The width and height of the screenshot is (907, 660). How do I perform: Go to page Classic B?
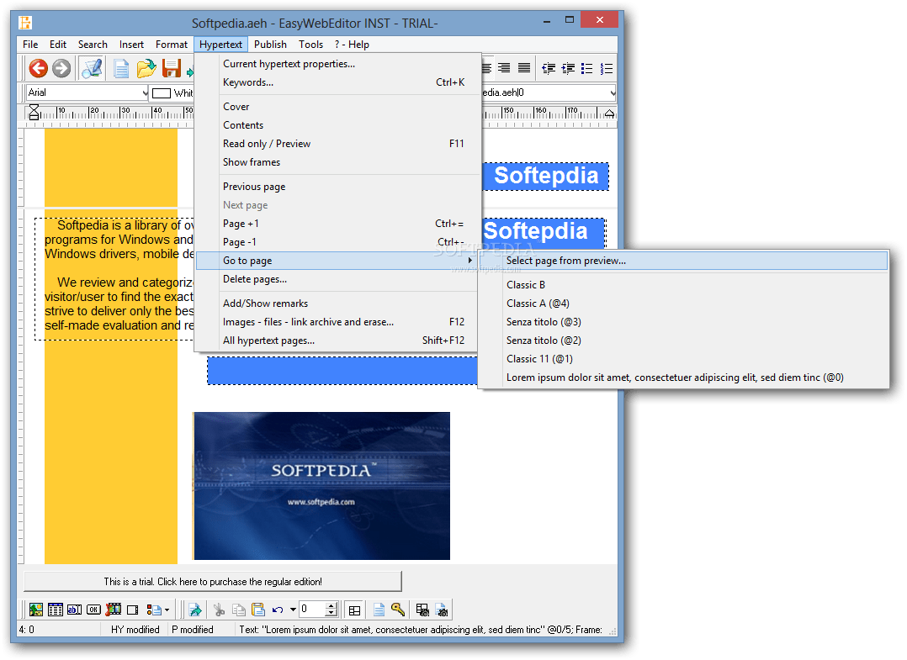[684, 285]
